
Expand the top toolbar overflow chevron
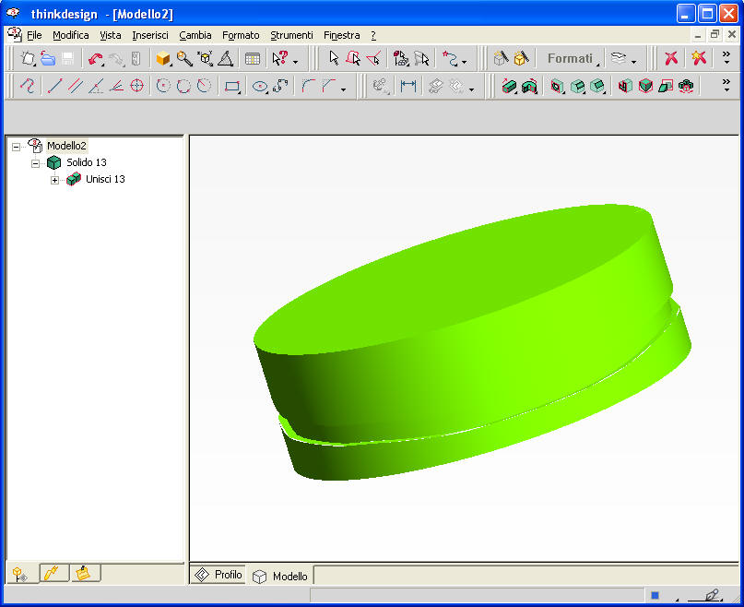pyautogui.click(x=726, y=57)
